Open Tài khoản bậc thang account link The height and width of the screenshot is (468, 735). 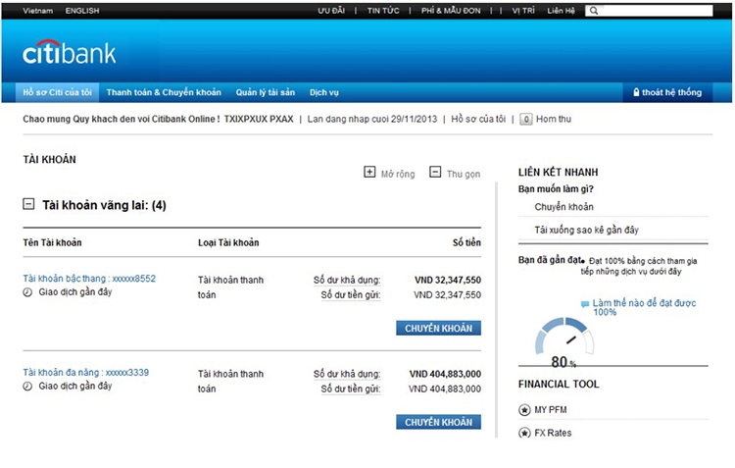[89, 279]
